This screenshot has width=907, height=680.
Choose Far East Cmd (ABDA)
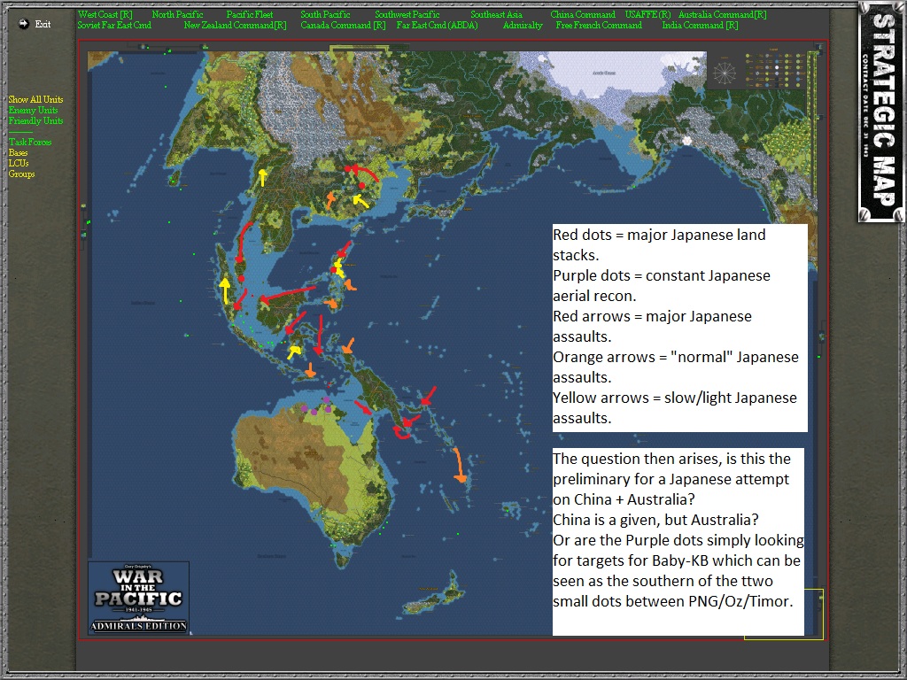coord(438,25)
